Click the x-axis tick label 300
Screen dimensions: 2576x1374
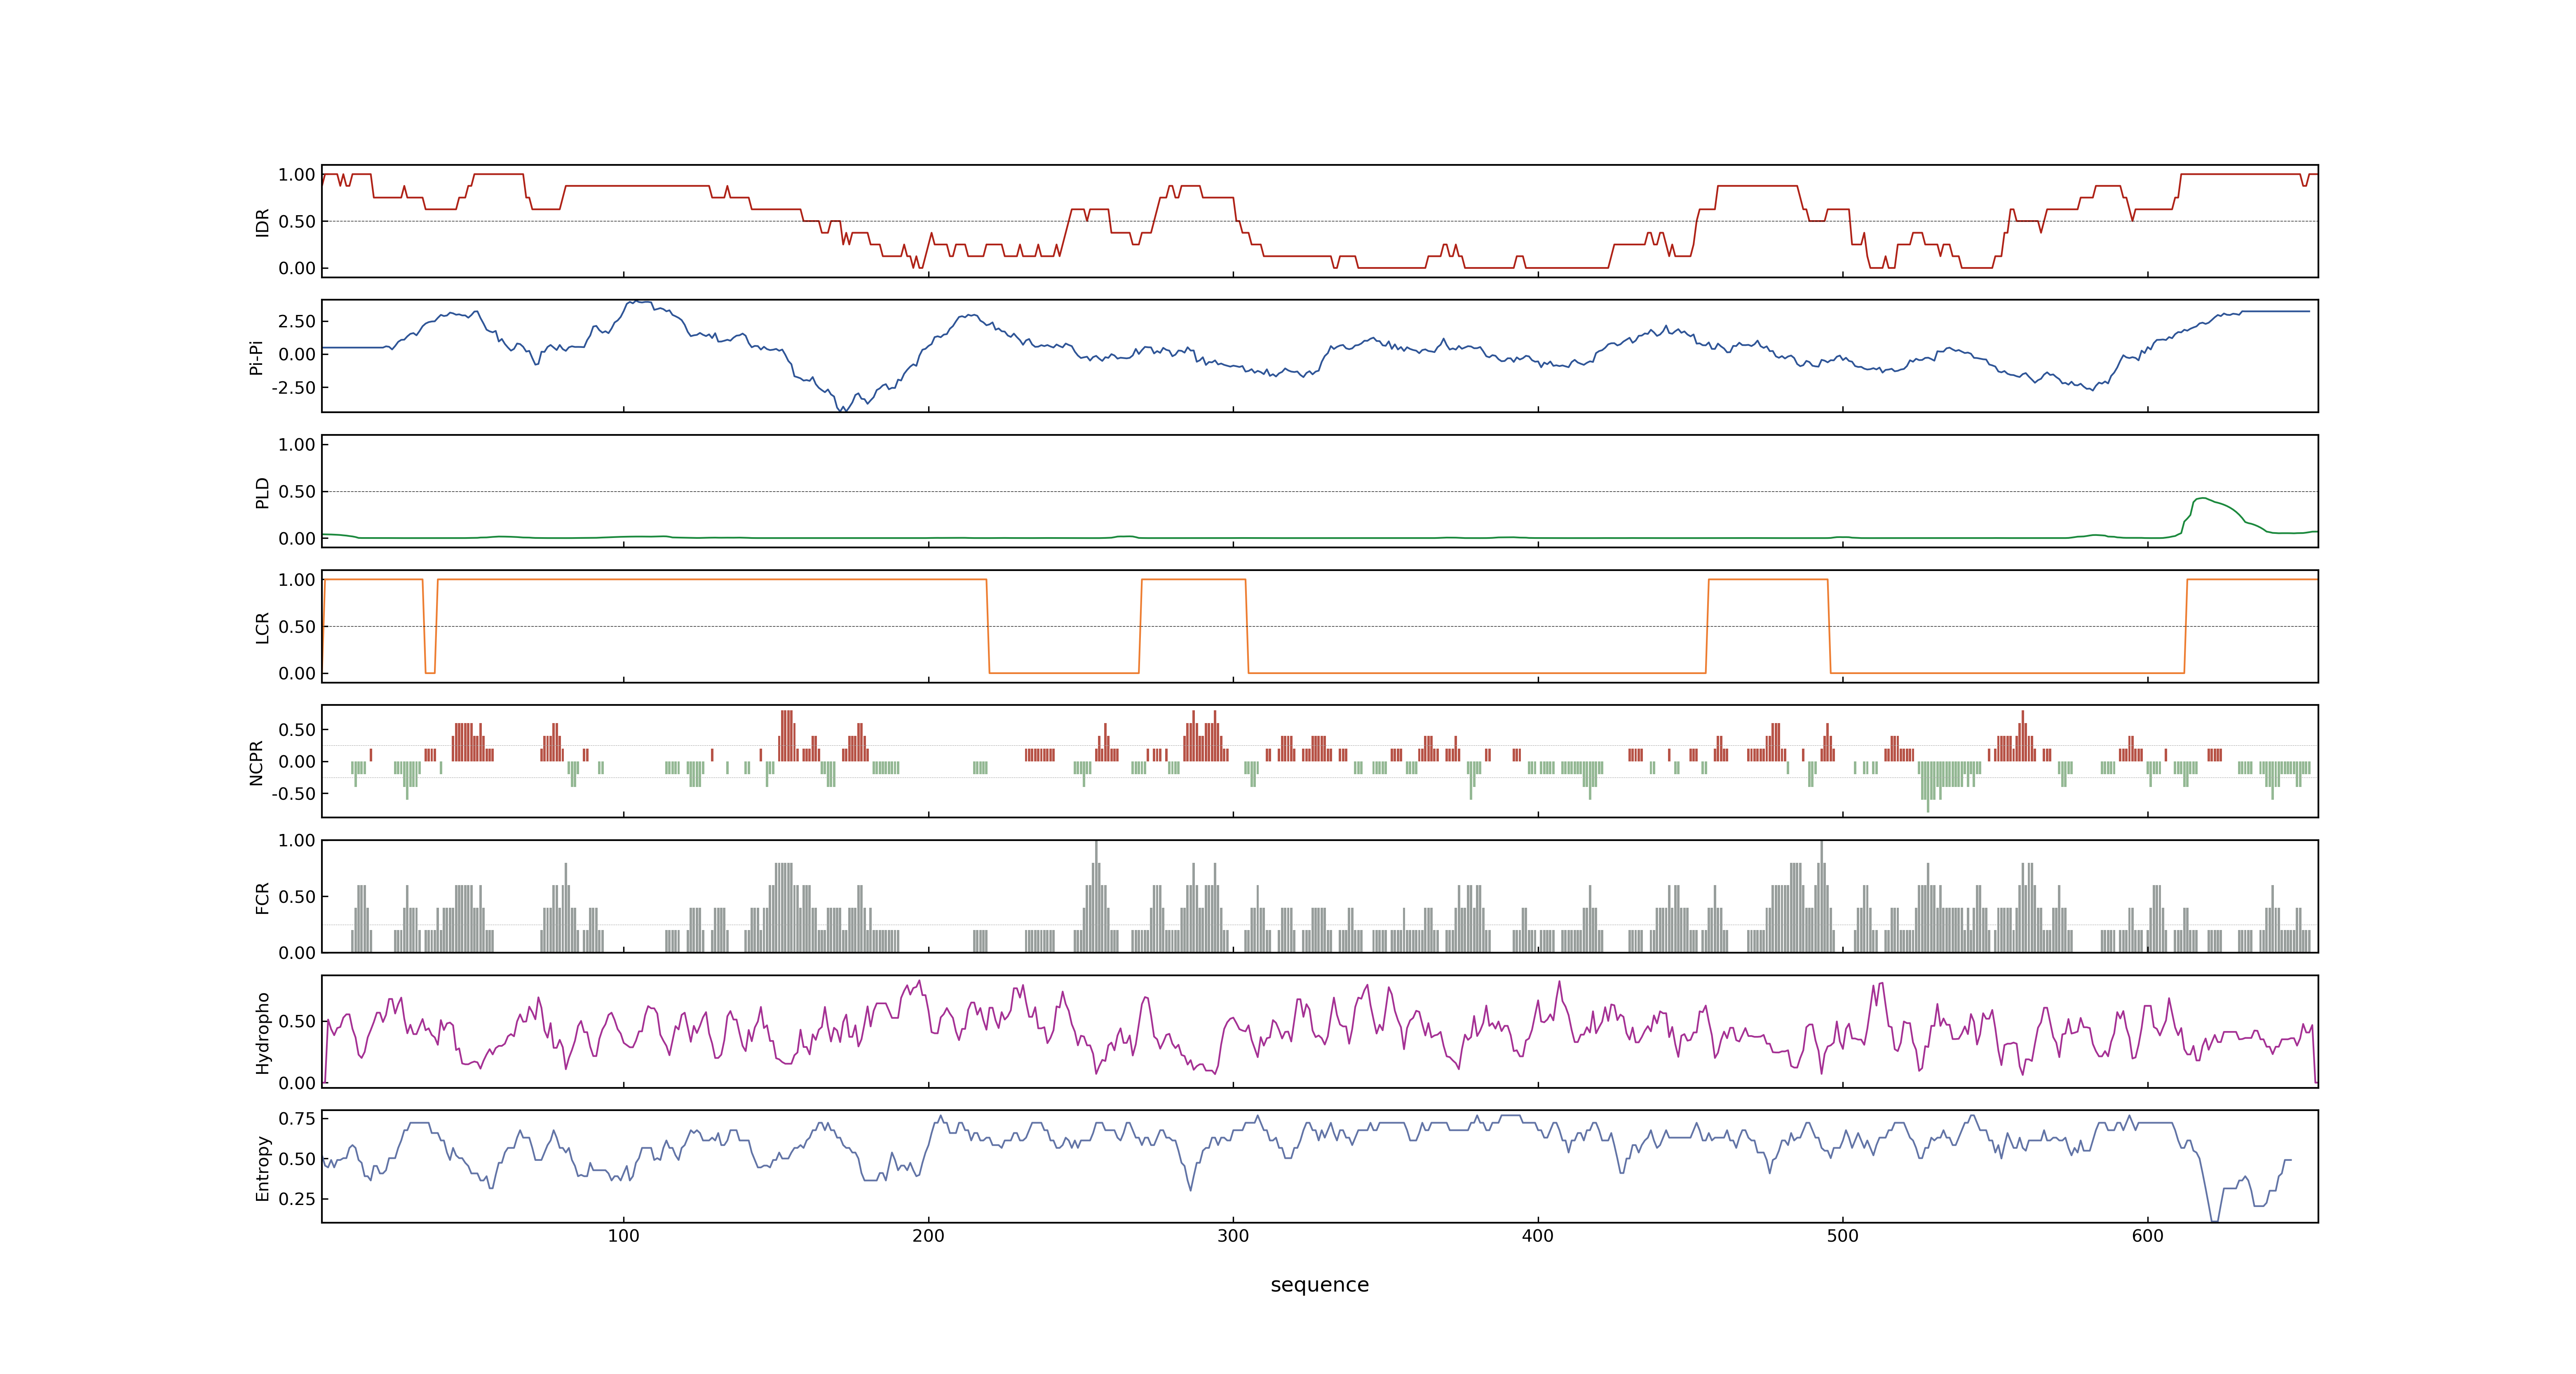coord(1233,1236)
